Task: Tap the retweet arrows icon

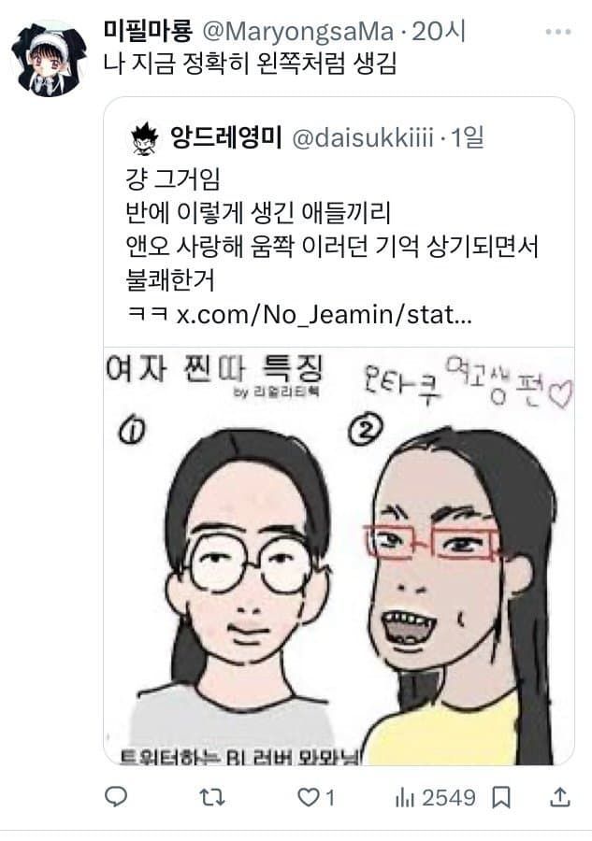Action: click(x=212, y=798)
